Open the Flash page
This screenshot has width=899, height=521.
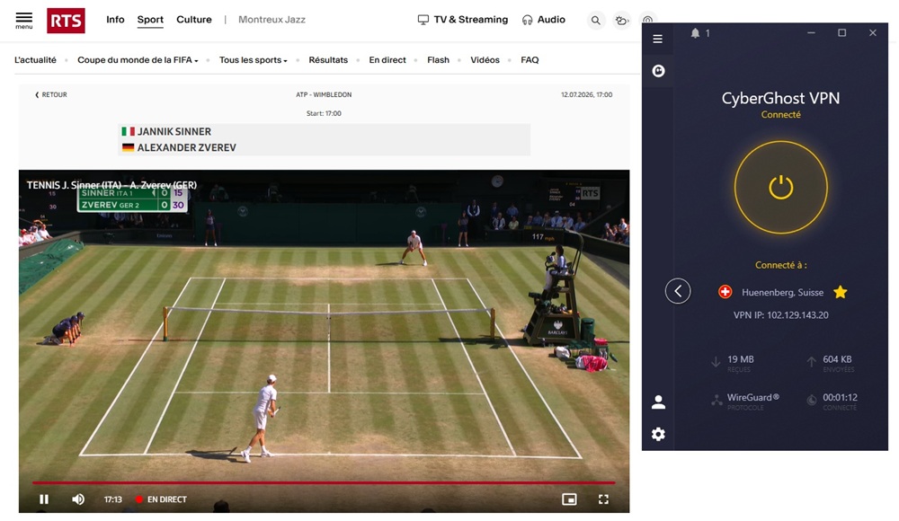click(438, 59)
